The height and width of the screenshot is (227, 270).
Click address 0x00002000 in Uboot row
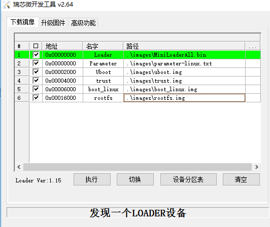pos(63,72)
